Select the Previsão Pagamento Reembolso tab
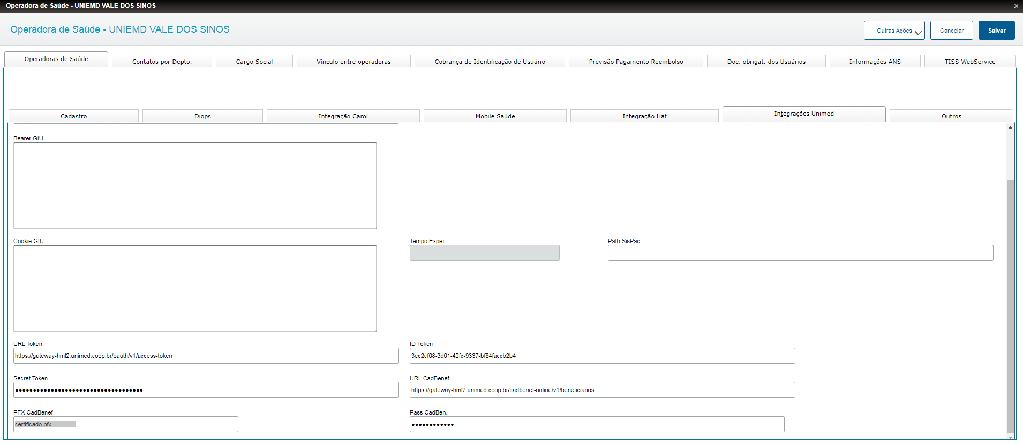1023x444 pixels. [636, 62]
